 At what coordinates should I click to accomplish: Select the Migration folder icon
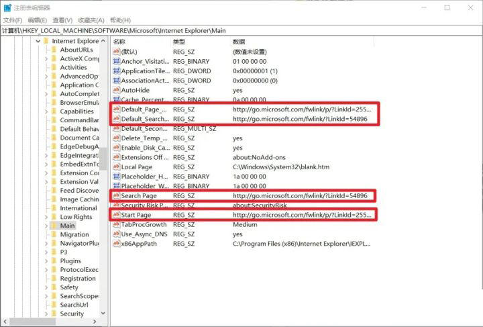[x=54, y=234]
